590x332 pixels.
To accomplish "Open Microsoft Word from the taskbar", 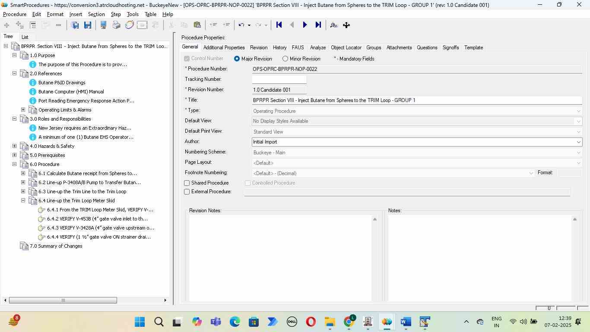I will click(406, 322).
